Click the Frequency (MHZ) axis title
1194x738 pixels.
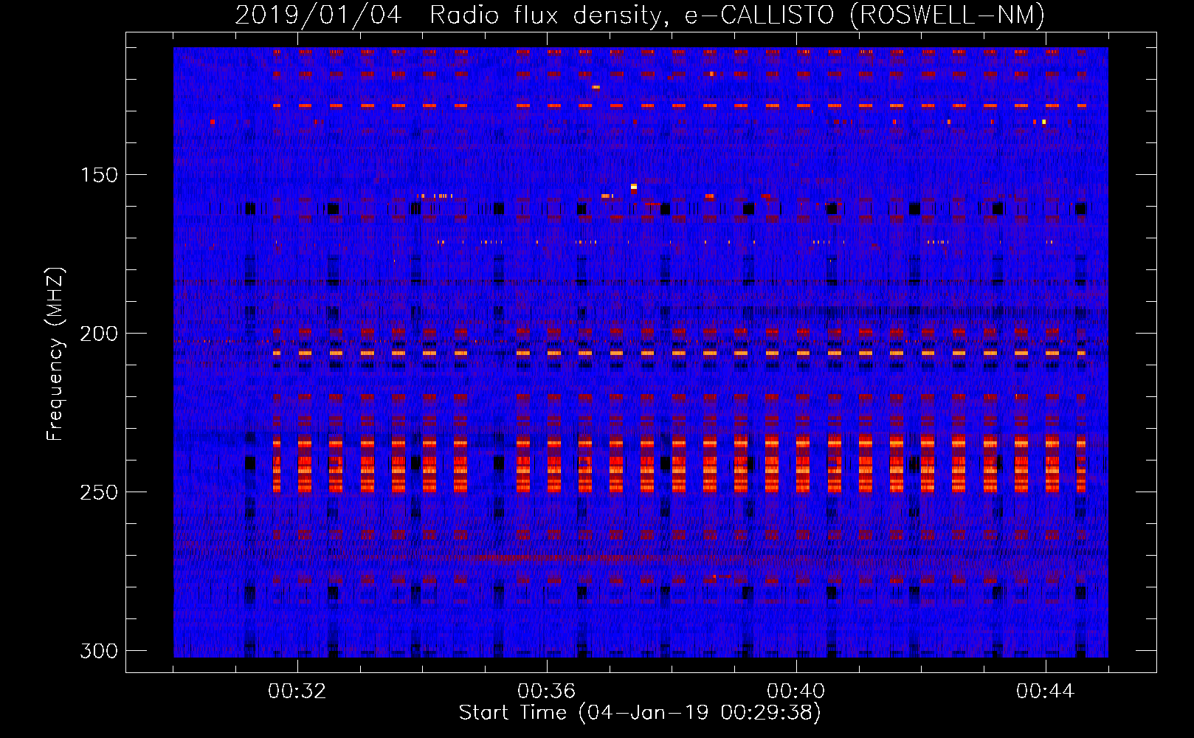pyautogui.click(x=55, y=354)
